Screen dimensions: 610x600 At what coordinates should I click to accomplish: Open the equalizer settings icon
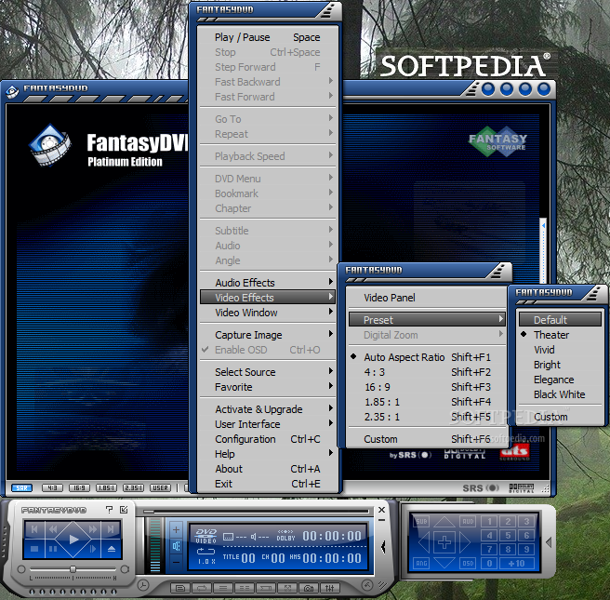pyautogui.click(x=331, y=588)
